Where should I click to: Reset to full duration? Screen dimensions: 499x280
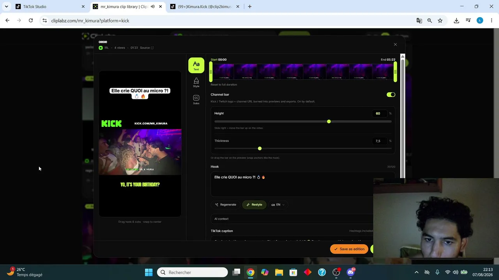pos(224,84)
